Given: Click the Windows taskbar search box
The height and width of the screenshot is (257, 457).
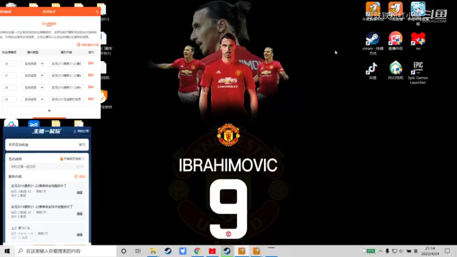Looking at the screenshot, I should pos(66,251).
